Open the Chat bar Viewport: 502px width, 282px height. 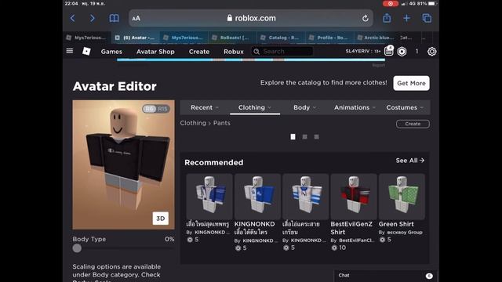(385, 275)
